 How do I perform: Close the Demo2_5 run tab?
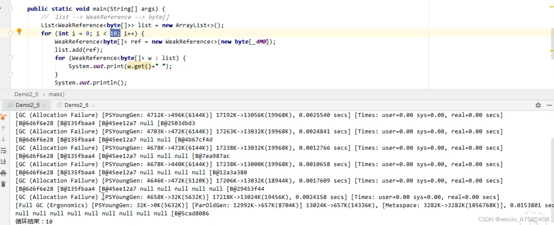click(x=45, y=106)
